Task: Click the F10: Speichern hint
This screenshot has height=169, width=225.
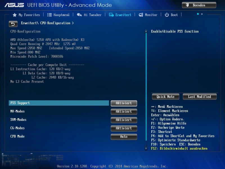Action: pos(163,144)
